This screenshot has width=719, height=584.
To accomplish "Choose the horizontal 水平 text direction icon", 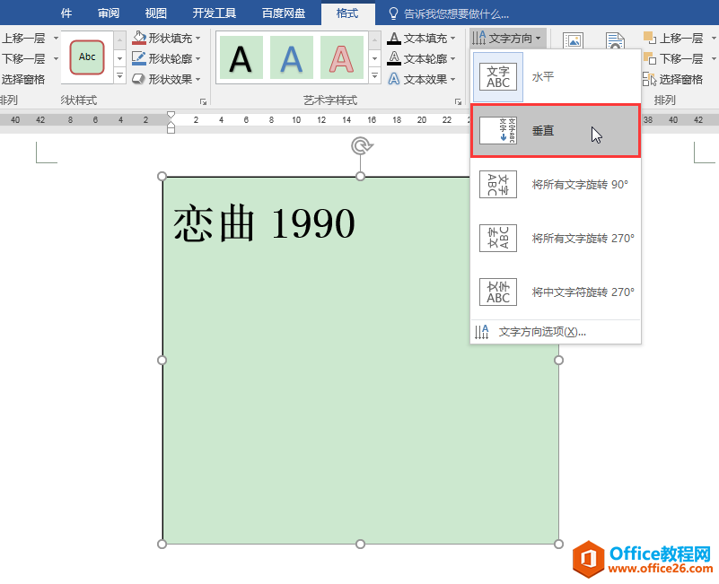I will [x=498, y=76].
